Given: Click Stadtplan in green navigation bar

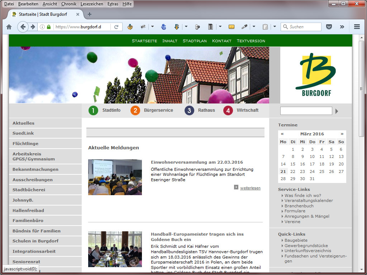Looking at the screenshot, I should [195, 41].
